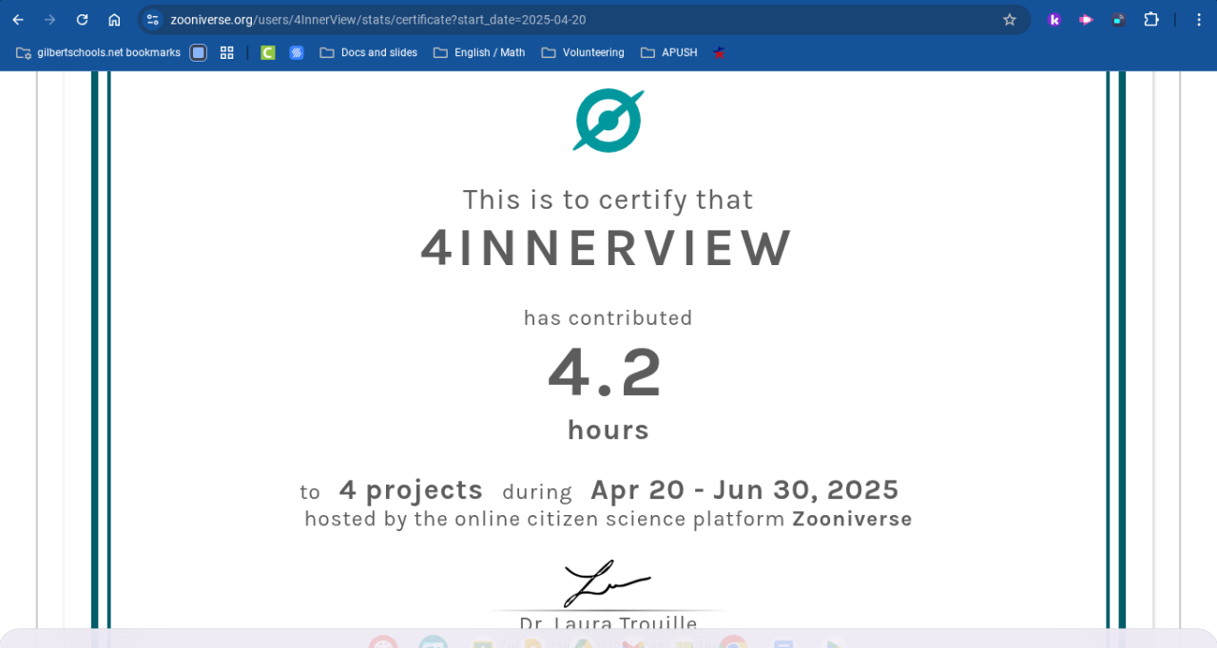This screenshot has height=648, width=1217.
Task: Click Dr. Laura Trouille's signature
Action: (x=607, y=583)
